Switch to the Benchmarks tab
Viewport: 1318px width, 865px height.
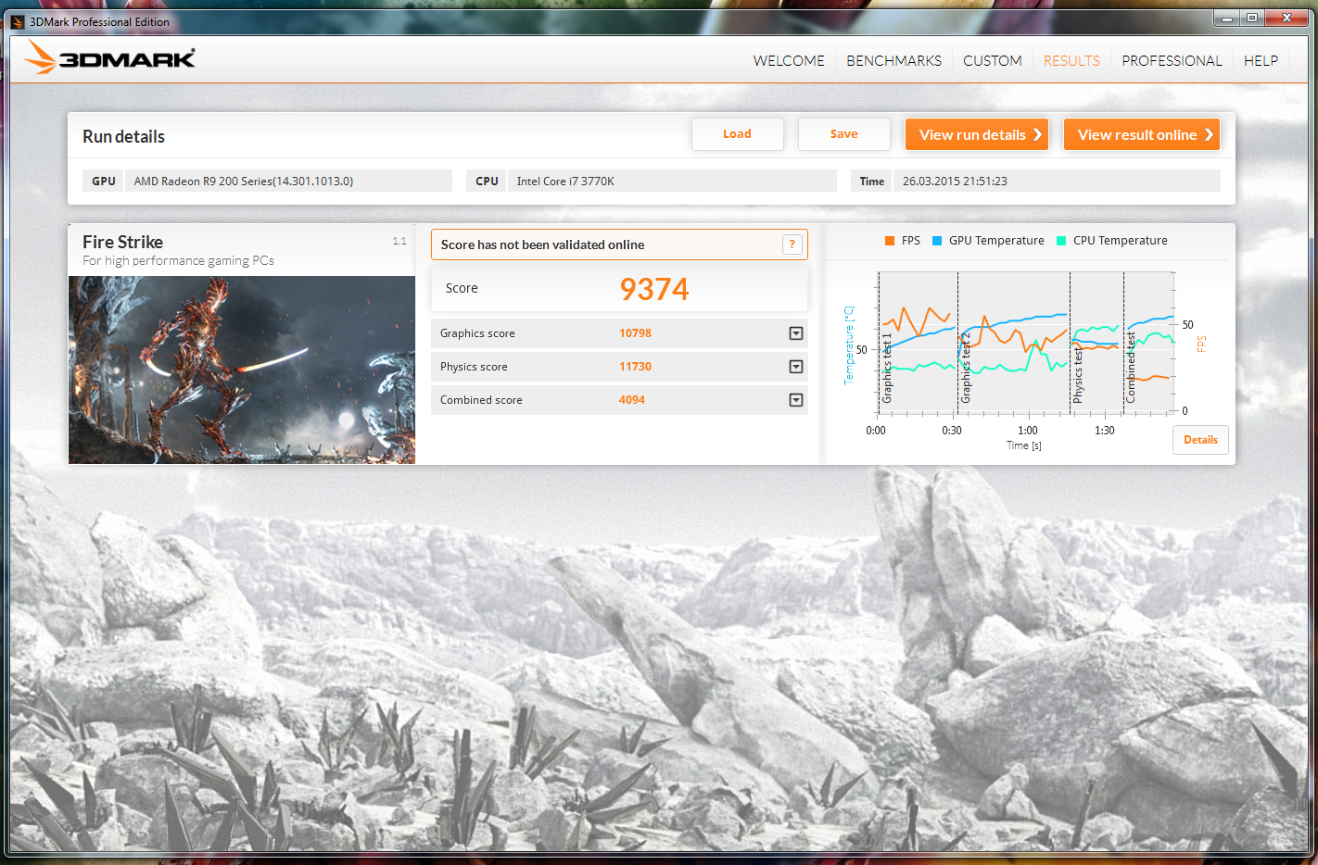tap(893, 60)
